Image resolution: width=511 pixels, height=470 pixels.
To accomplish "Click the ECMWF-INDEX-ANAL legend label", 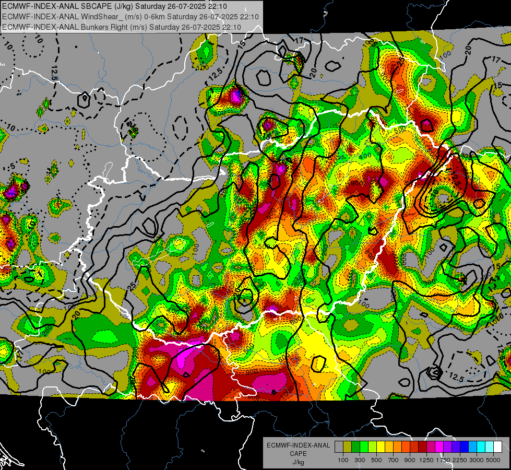I will [299, 445].
